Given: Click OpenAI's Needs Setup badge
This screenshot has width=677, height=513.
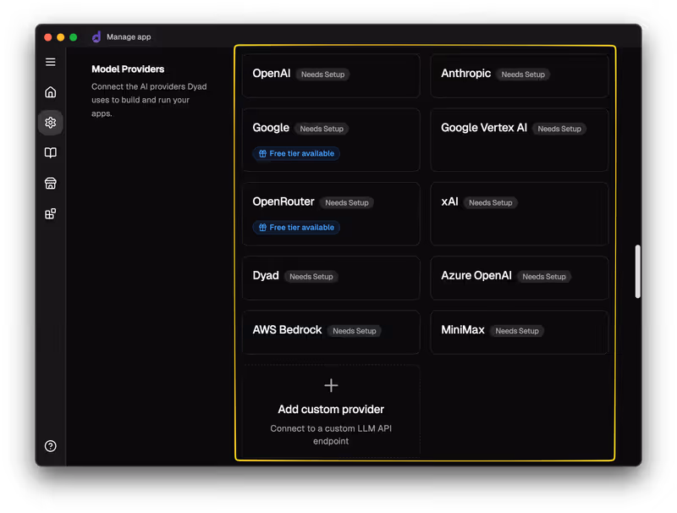Looking at the screenshot, I should click(x=323, y=74).
